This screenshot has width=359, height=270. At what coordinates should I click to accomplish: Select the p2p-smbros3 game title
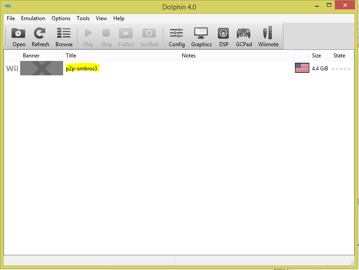click(81, 68)
